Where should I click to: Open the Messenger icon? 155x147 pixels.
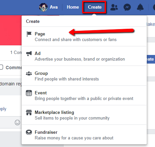click(x=127, y=7)
